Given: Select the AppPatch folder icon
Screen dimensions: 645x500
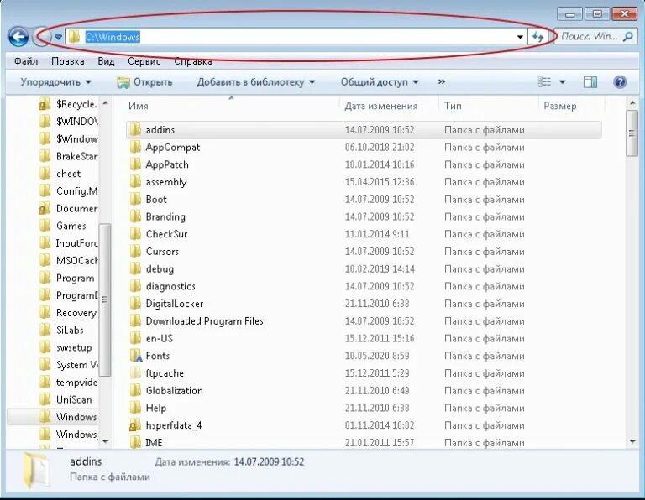Looking at the screenshot, I should point(135,164).
